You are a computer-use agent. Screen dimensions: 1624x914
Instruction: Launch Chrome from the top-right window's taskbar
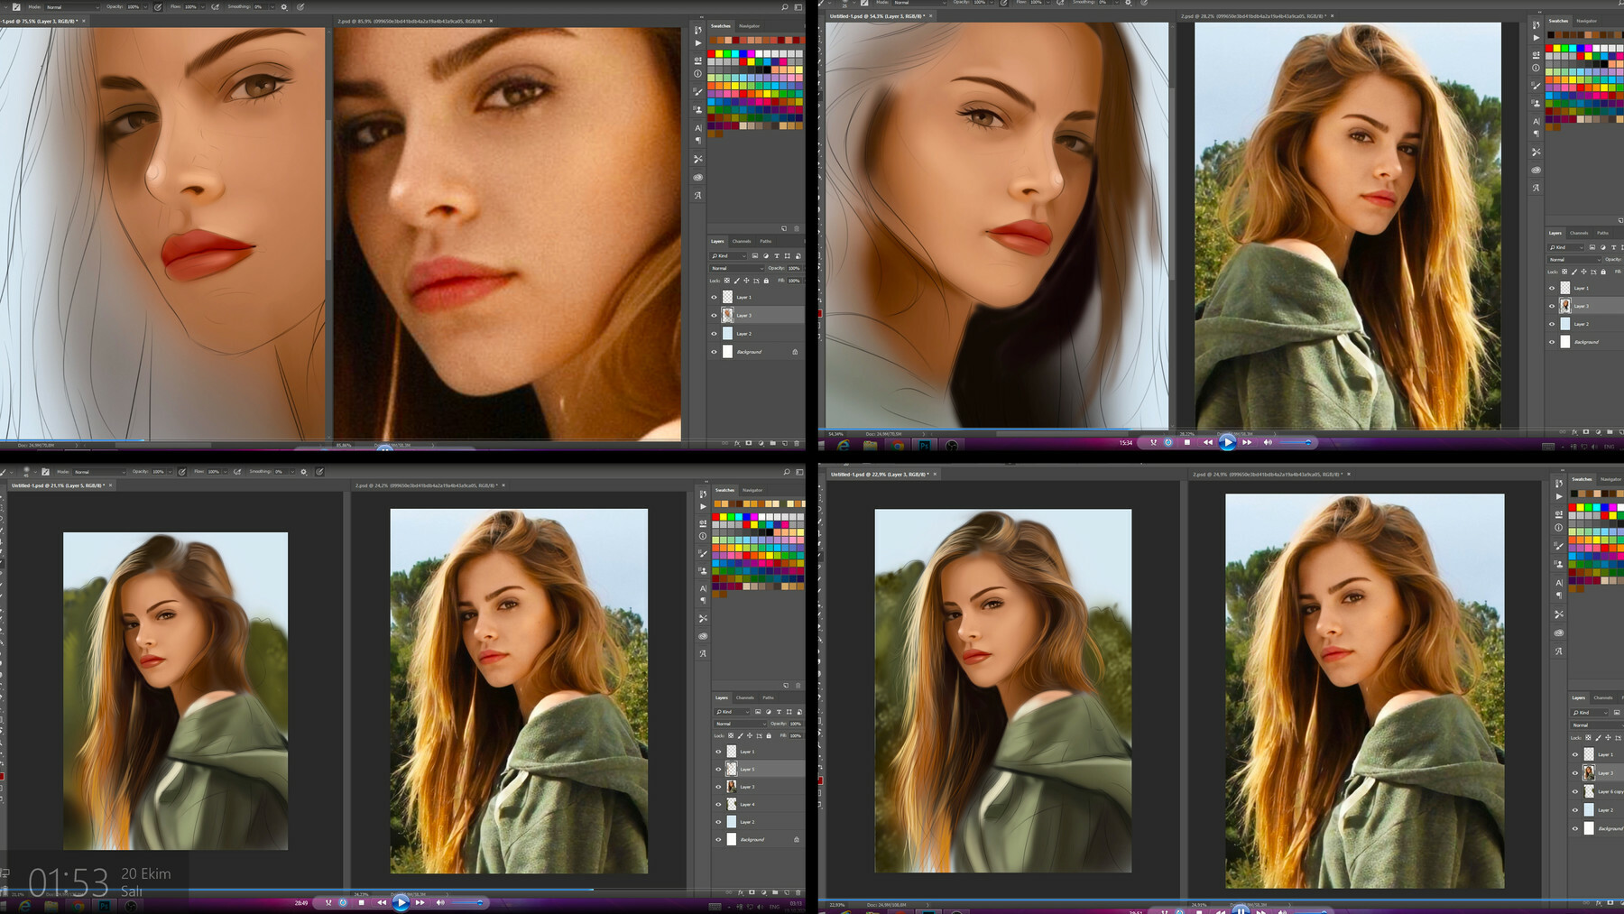click(x=897, y=445)
